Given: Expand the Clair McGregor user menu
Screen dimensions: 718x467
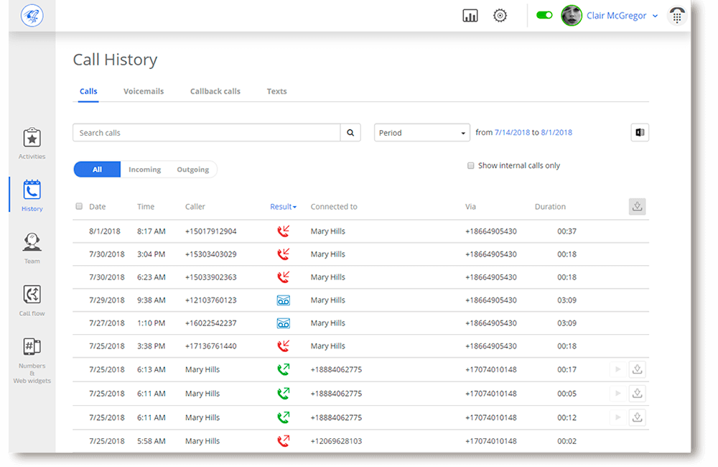Looking at the screenshot, I should click(623, 16).
